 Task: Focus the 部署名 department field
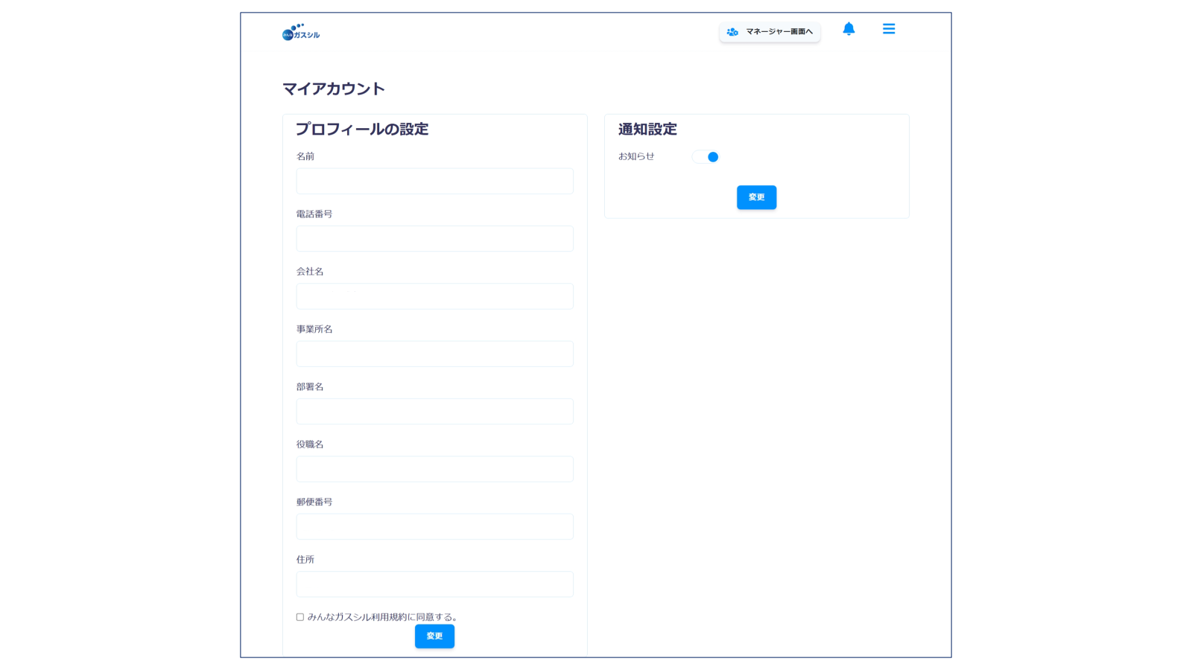click(434, 411)
